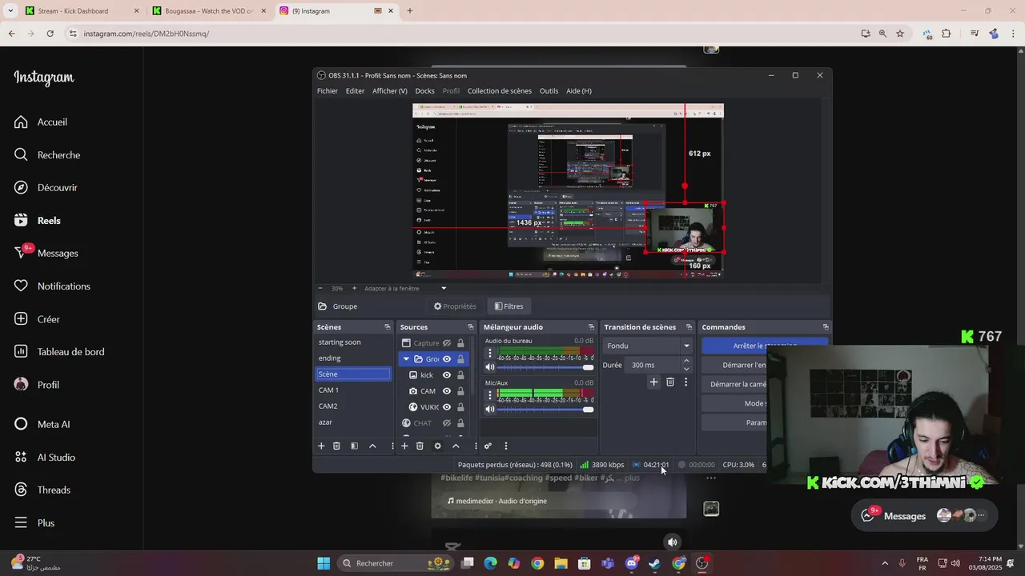
Task: Remove the selected source using trash icon
Action: click(420, 446)
